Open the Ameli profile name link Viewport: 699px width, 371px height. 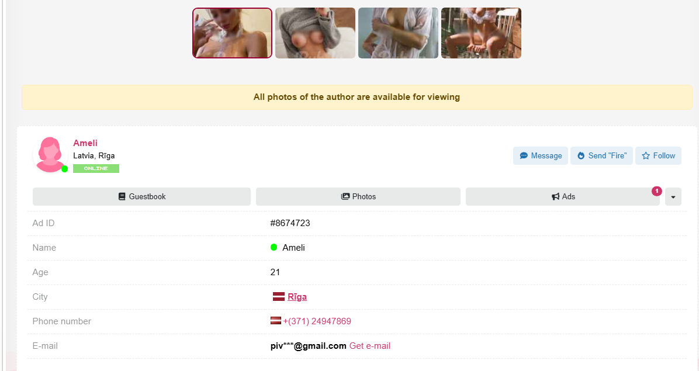[x=85, y=143]
